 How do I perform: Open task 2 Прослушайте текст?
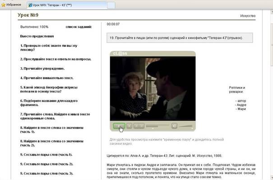click(x=56, y=59)
